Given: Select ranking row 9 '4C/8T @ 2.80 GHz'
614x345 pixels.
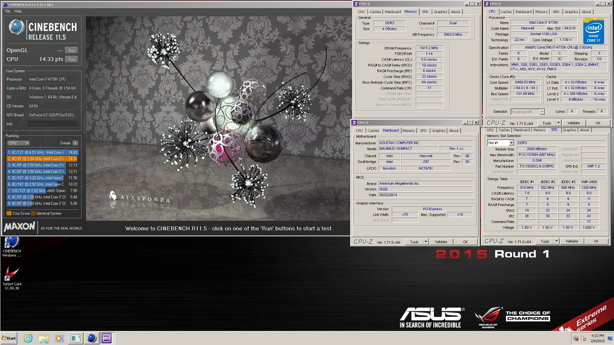Looking at the screenshot, I should point(42,203).
